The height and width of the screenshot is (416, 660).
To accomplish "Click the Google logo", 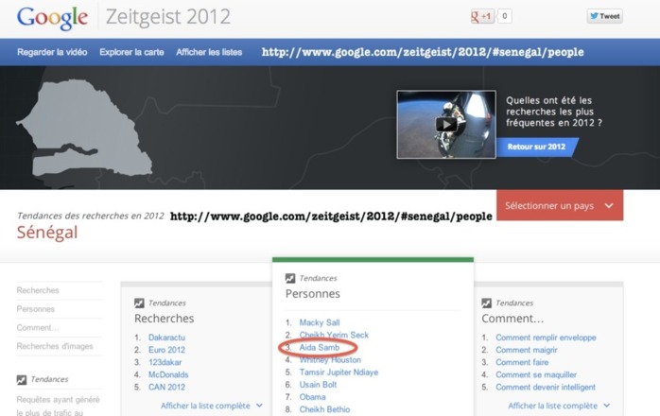I will (52, 18).
